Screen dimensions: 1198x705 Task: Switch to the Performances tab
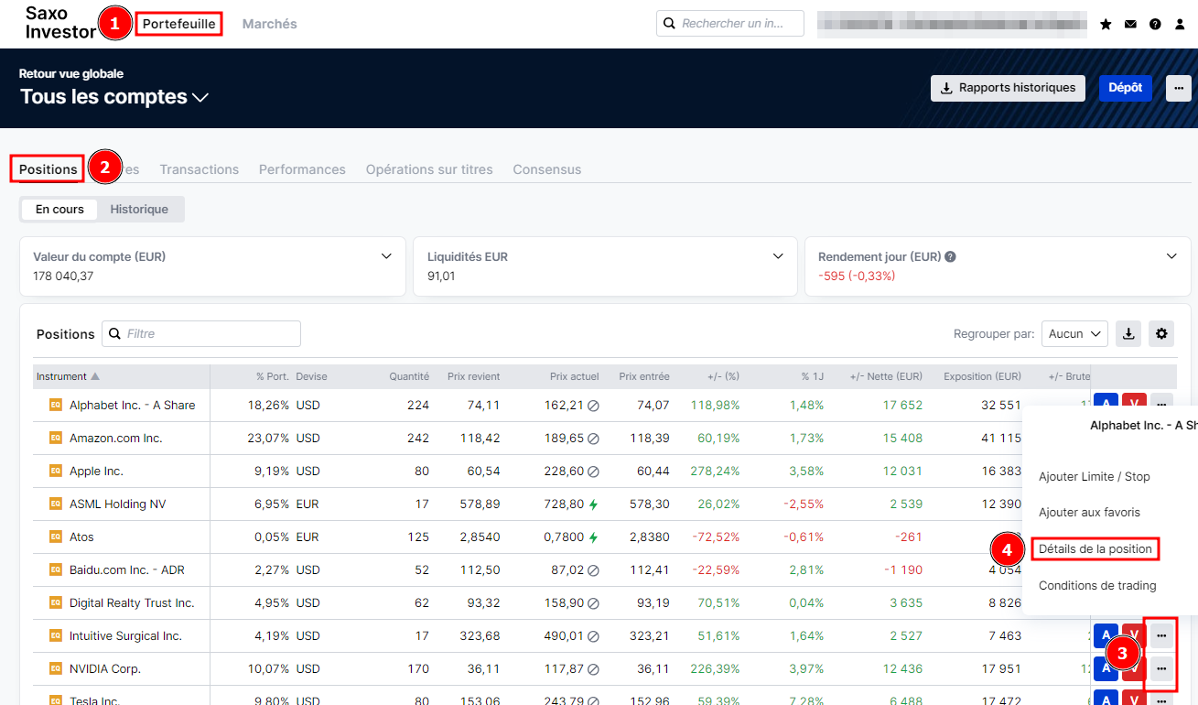[x=302, y=169]
